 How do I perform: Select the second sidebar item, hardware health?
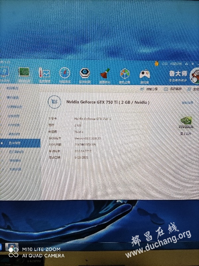(13, 97)
